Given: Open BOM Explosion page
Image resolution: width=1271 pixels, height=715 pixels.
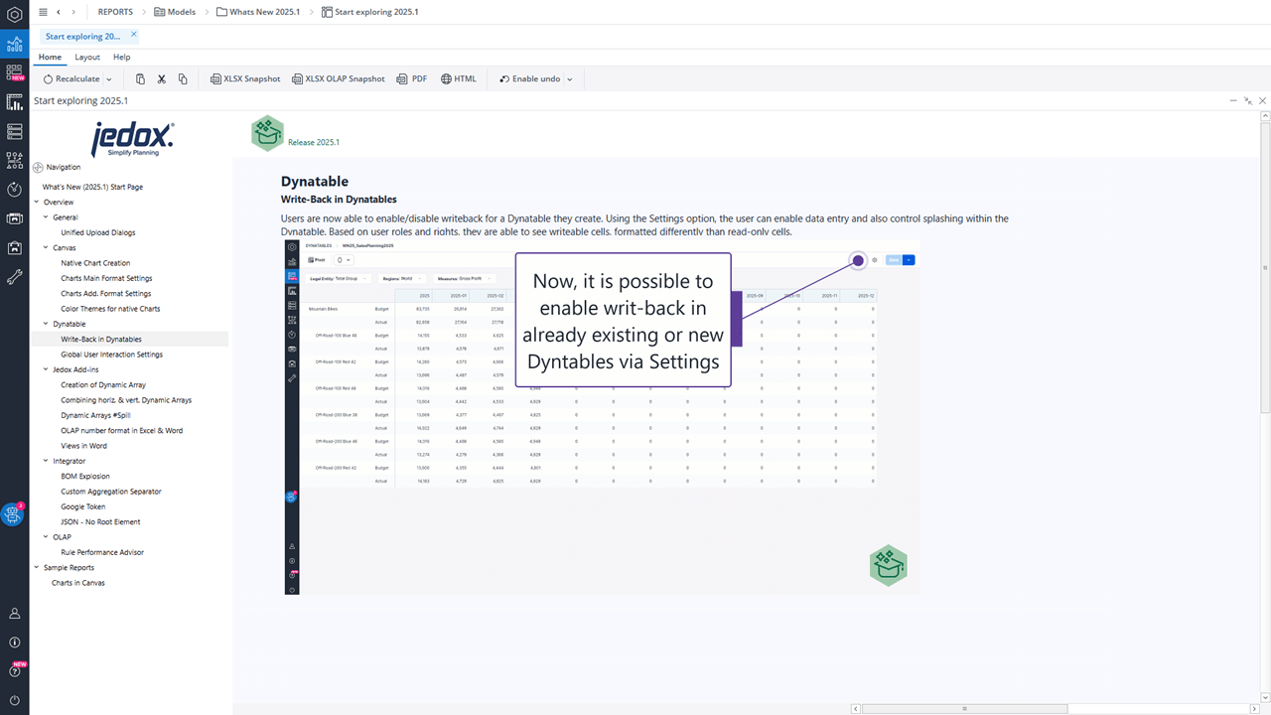Looking at the screenshot, I should tap(85, 476).
